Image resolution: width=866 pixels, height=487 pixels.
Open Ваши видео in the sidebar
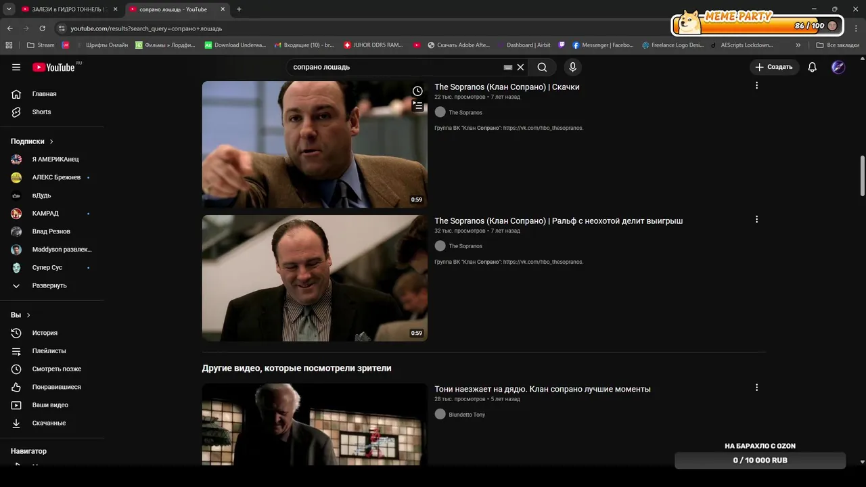[51, 405]
